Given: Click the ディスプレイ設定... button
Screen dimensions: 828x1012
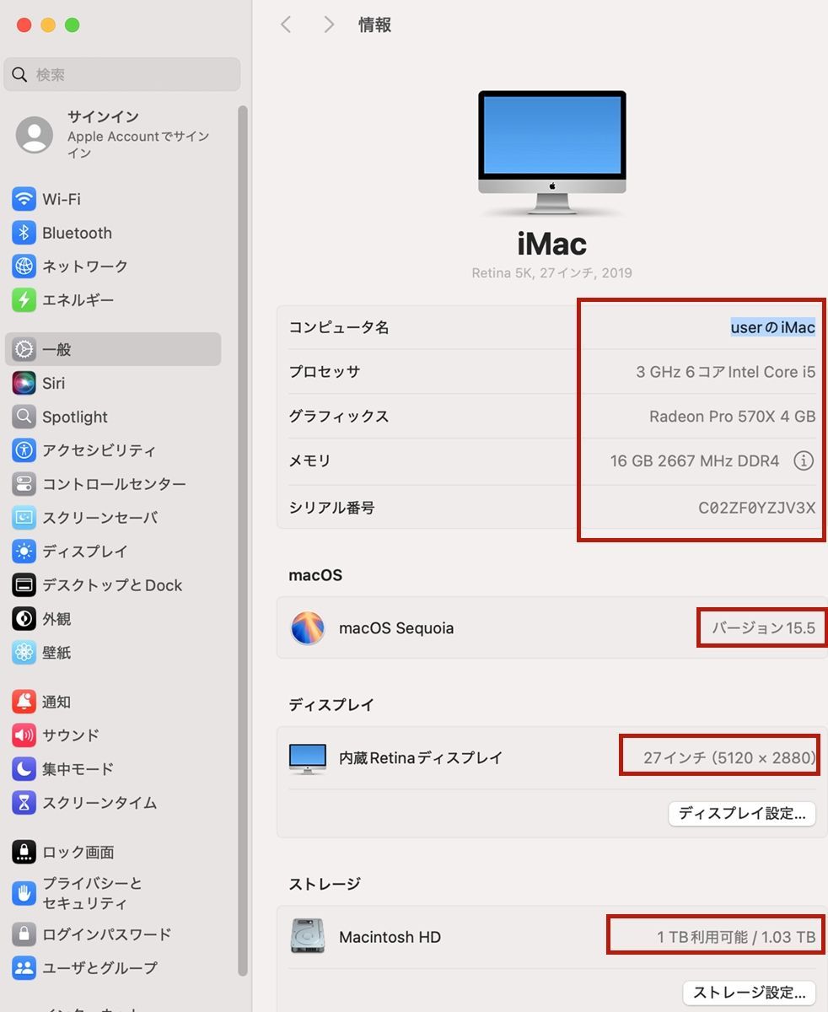Looking at the screenshot, I should (x=742, y=814).
